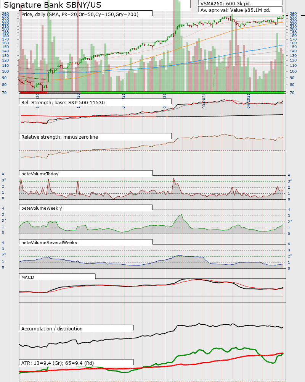The height and width of the screenshot is (382, 305).
Task: Select the 'peteVolumeSeveralWeeks' panel label
Action: click(49, 243)
